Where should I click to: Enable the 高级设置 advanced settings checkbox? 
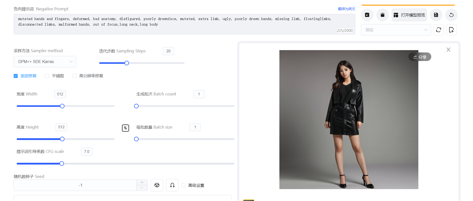(183, 186)
